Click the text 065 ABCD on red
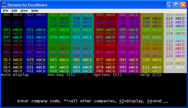 (x=106, y=15)
